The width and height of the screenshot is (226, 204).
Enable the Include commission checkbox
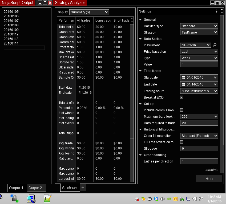click(182, 110)
